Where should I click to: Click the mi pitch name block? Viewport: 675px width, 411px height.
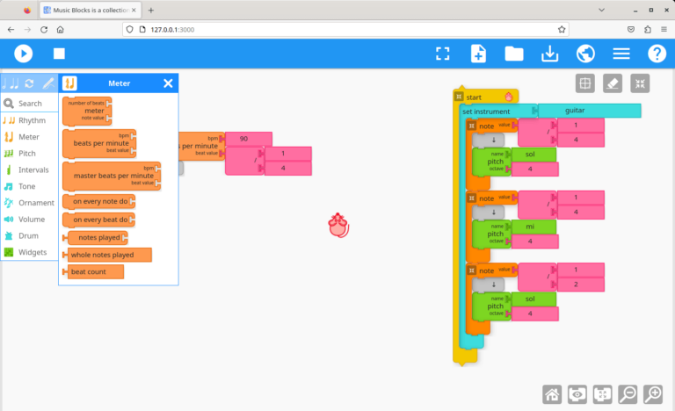click(x=533, y=227)
